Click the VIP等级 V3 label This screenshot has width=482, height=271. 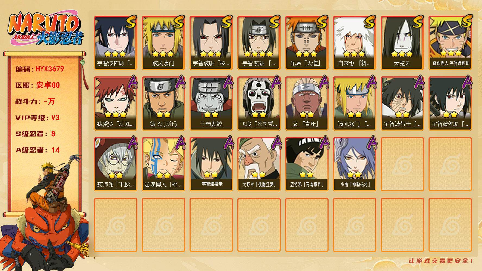pos(37,118)
